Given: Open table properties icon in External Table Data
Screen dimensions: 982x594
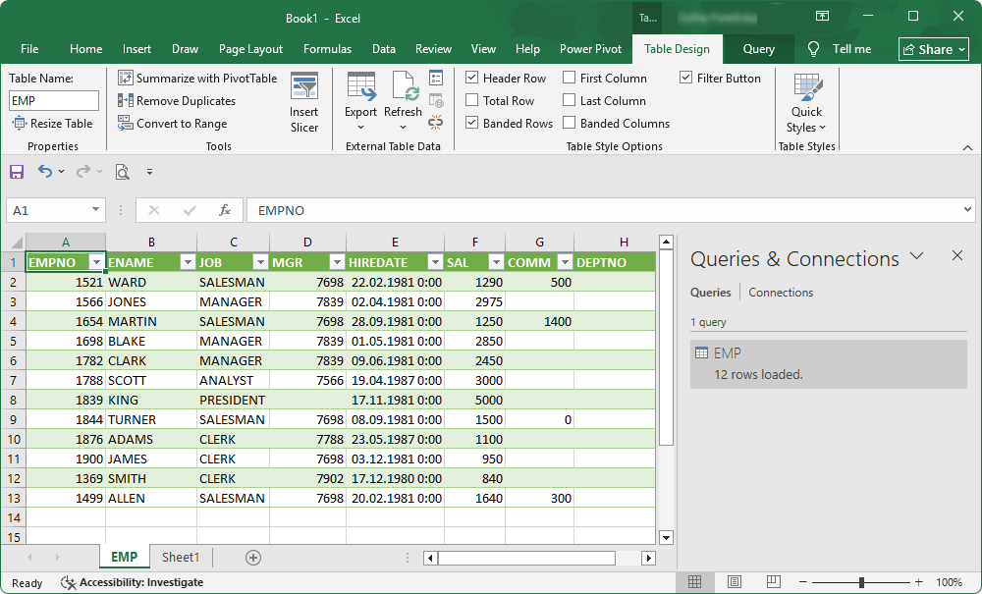Looking at the screenshot, I should click(x=436, y=78).
